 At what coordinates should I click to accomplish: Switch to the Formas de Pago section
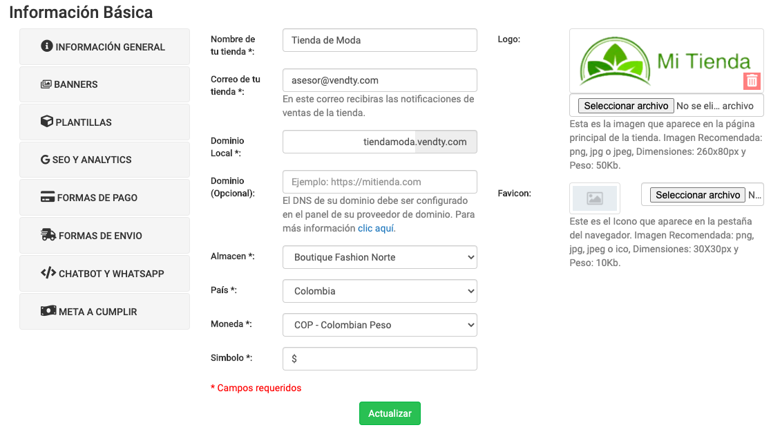[104, 197]
